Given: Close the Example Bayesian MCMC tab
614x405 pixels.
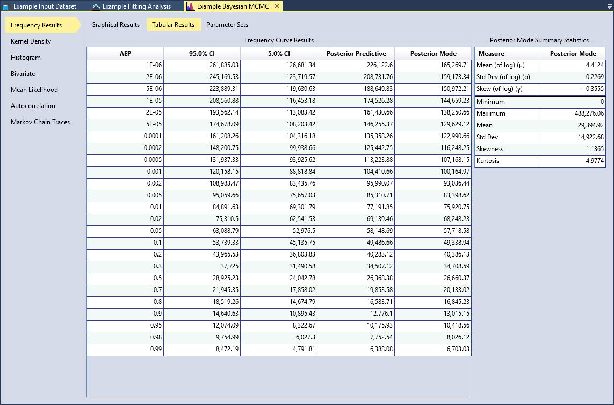Looking at the screenshot, I should (276, 6).
